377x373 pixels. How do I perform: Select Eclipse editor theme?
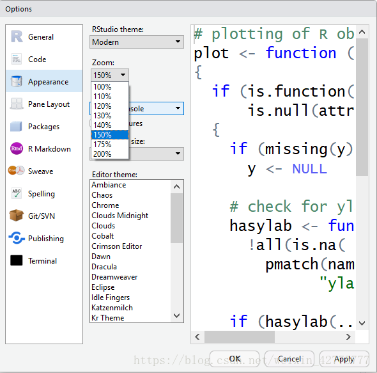click(x=130, y=287)
